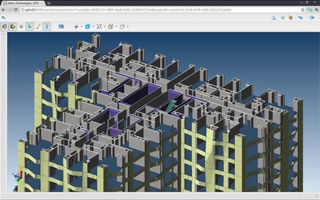Toggle the green walking figure button
This screenshot has height=200, width=320.
29,27
